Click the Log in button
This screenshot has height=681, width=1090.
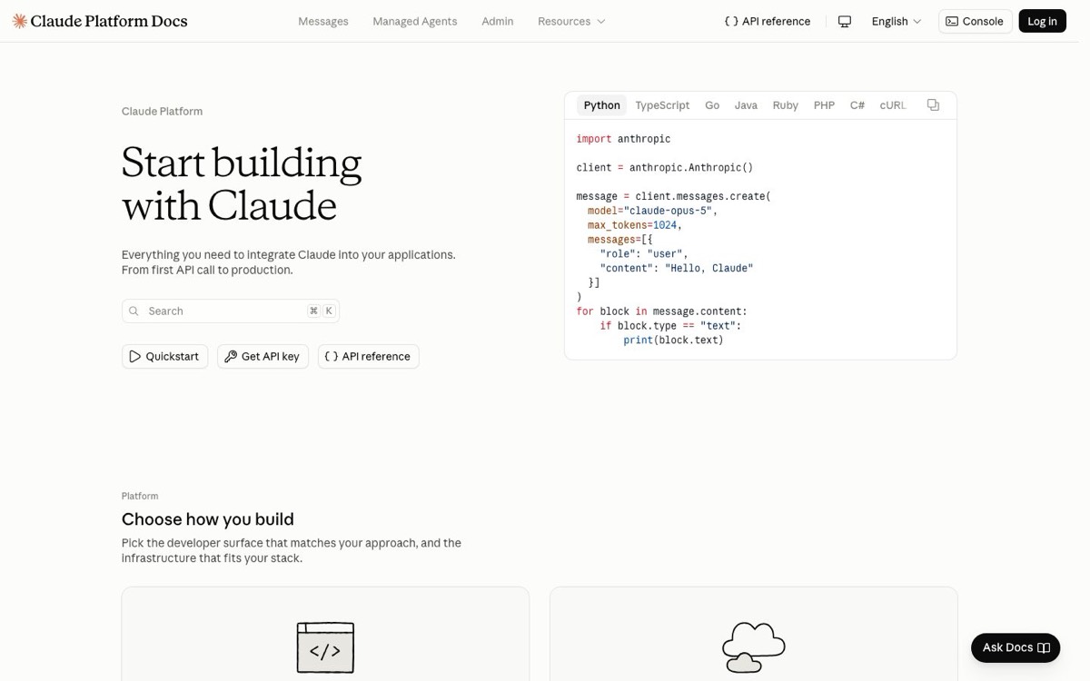click(x=1042, y=21)
